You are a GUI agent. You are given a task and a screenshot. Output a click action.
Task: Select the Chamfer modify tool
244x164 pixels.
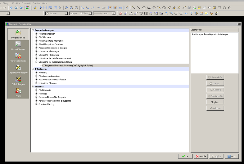(x=166, y=14)
